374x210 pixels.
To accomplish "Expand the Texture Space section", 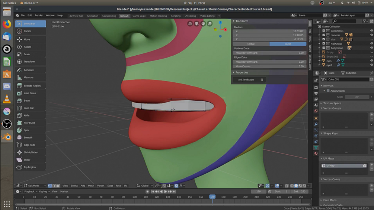I will point(322,103).
